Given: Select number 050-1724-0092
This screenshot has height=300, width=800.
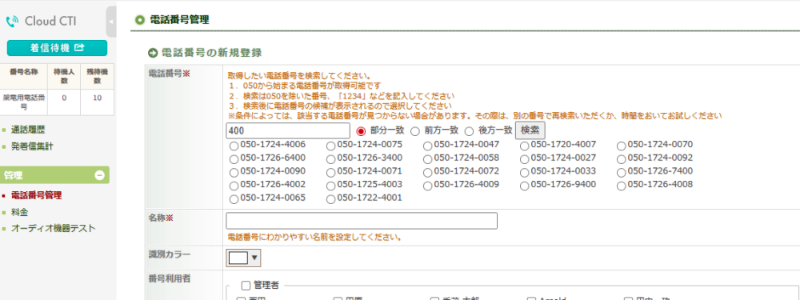Looking at the screenshot, I should click(x=621, y=158).
